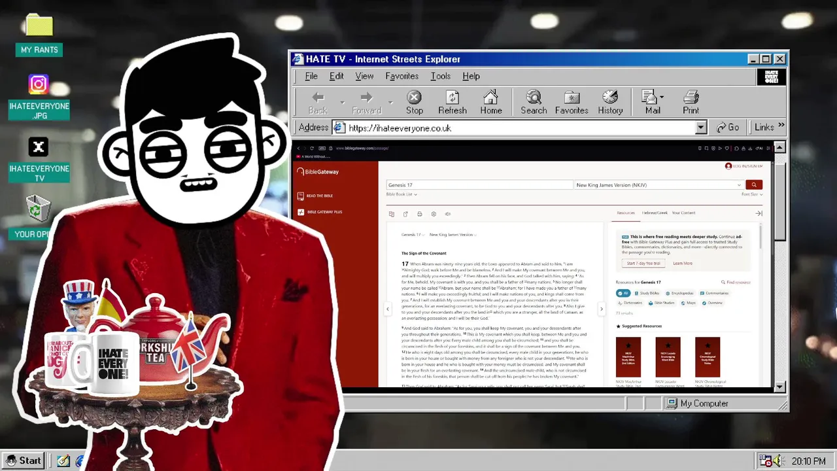The image size is (837, 471).
Task: Click the Learn More link
Action: click(683, 263)
